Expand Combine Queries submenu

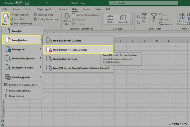coord(22,77)
